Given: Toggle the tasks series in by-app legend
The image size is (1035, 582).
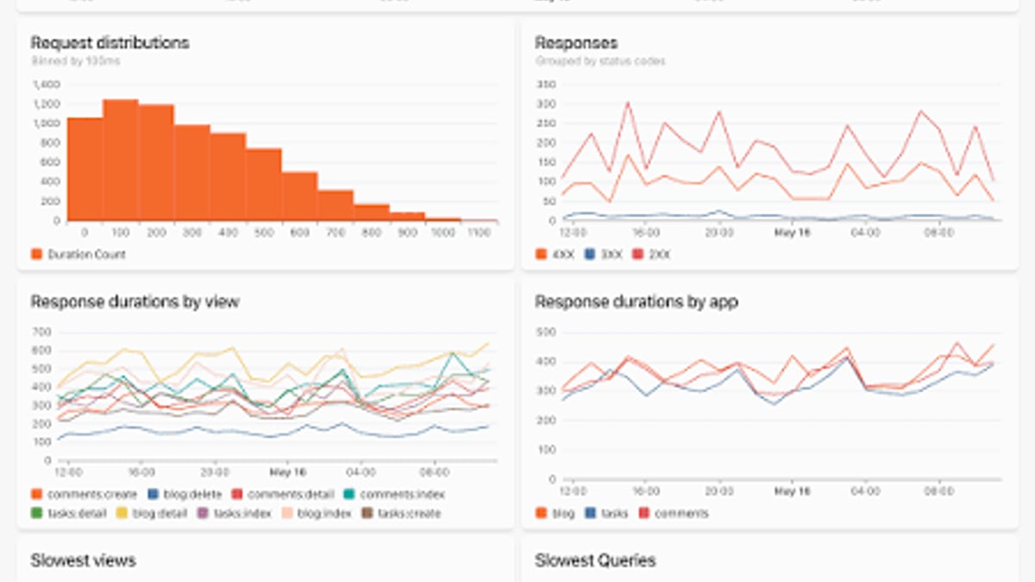Looking at the screenshot, I should pos(606,513).
